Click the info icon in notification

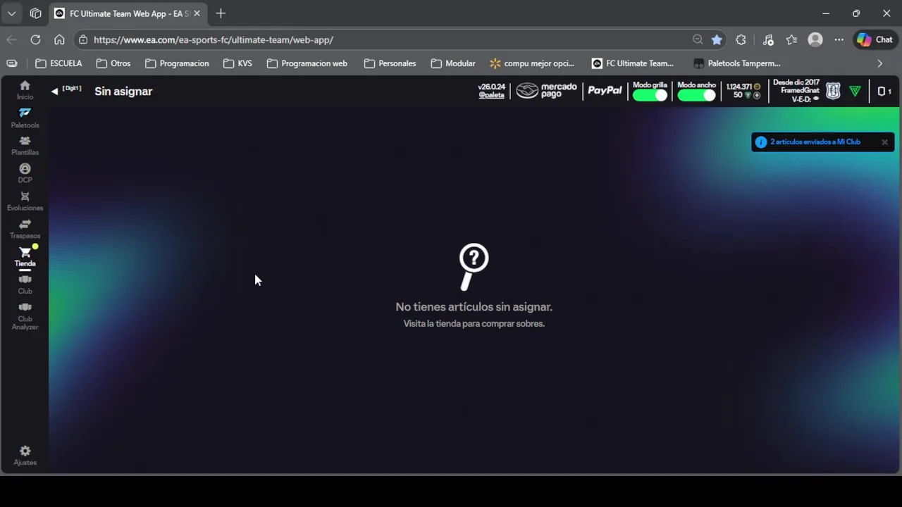point(760,142)
